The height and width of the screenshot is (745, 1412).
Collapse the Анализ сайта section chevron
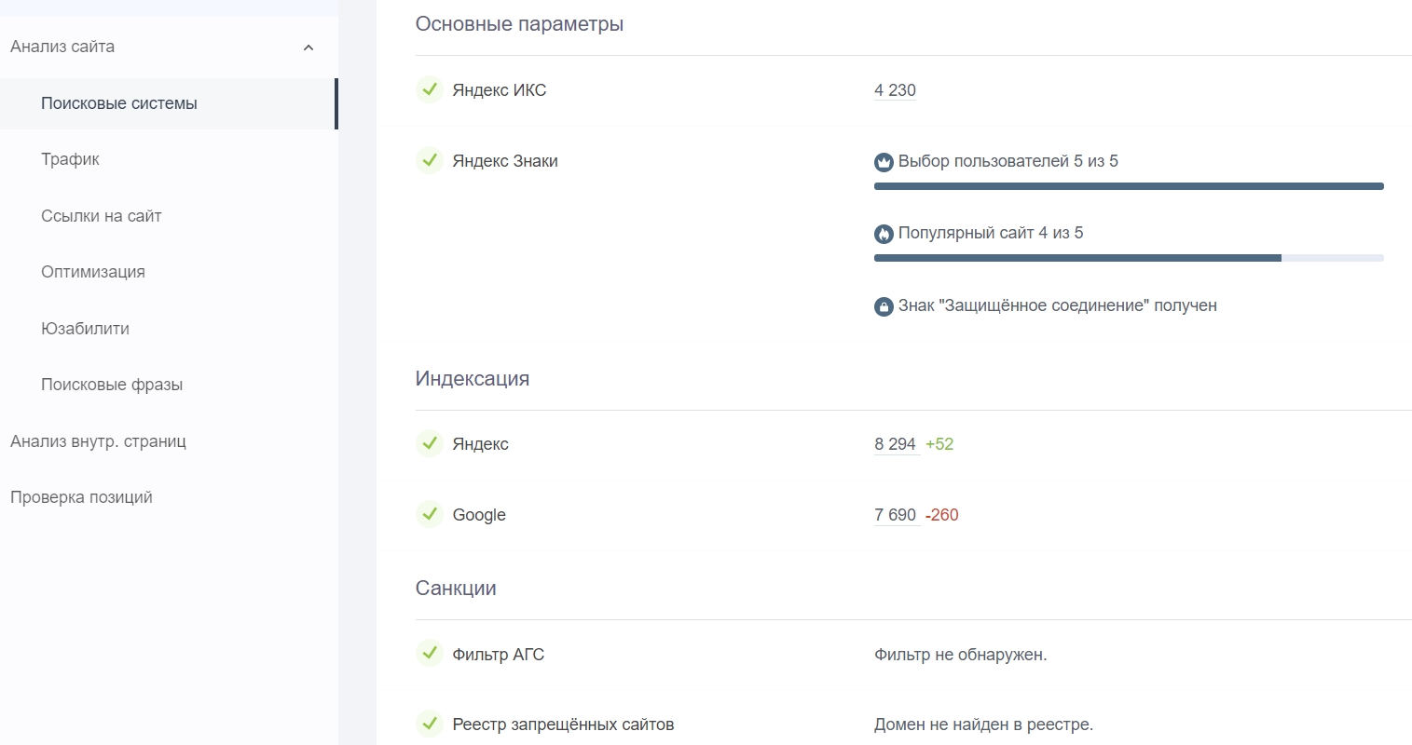pyautogui.click(x=308, y=47)
